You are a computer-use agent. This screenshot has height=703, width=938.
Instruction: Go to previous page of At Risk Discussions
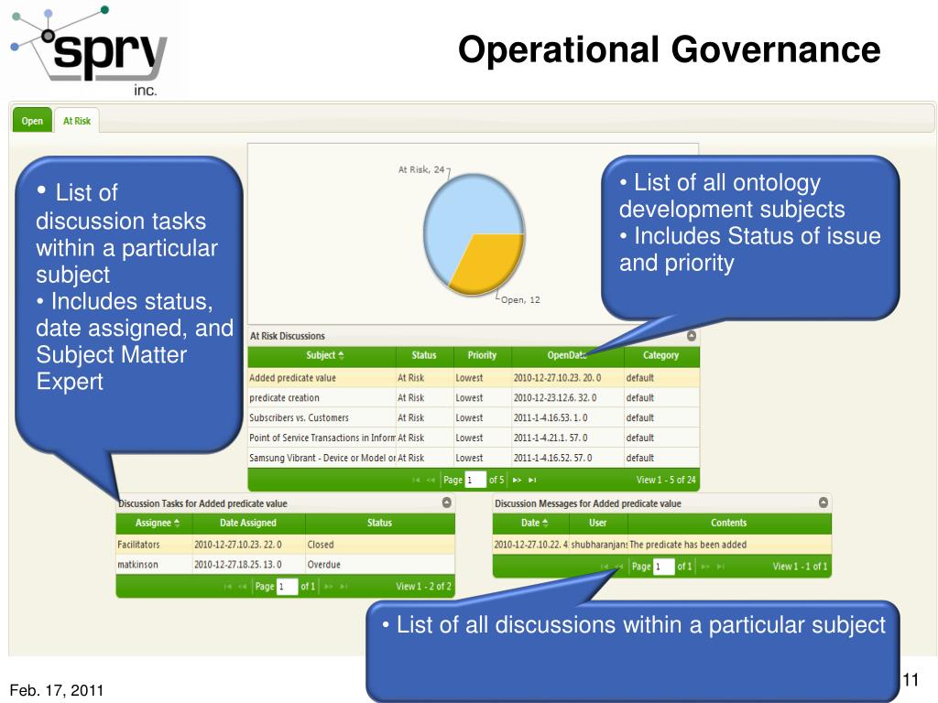click(x=431, y=480)
